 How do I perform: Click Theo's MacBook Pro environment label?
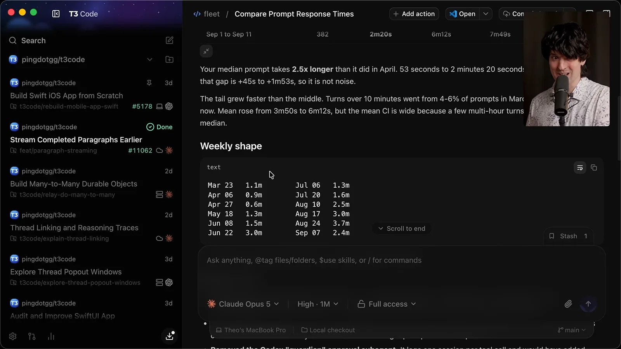pyautogui.click(x=251, y=330)
